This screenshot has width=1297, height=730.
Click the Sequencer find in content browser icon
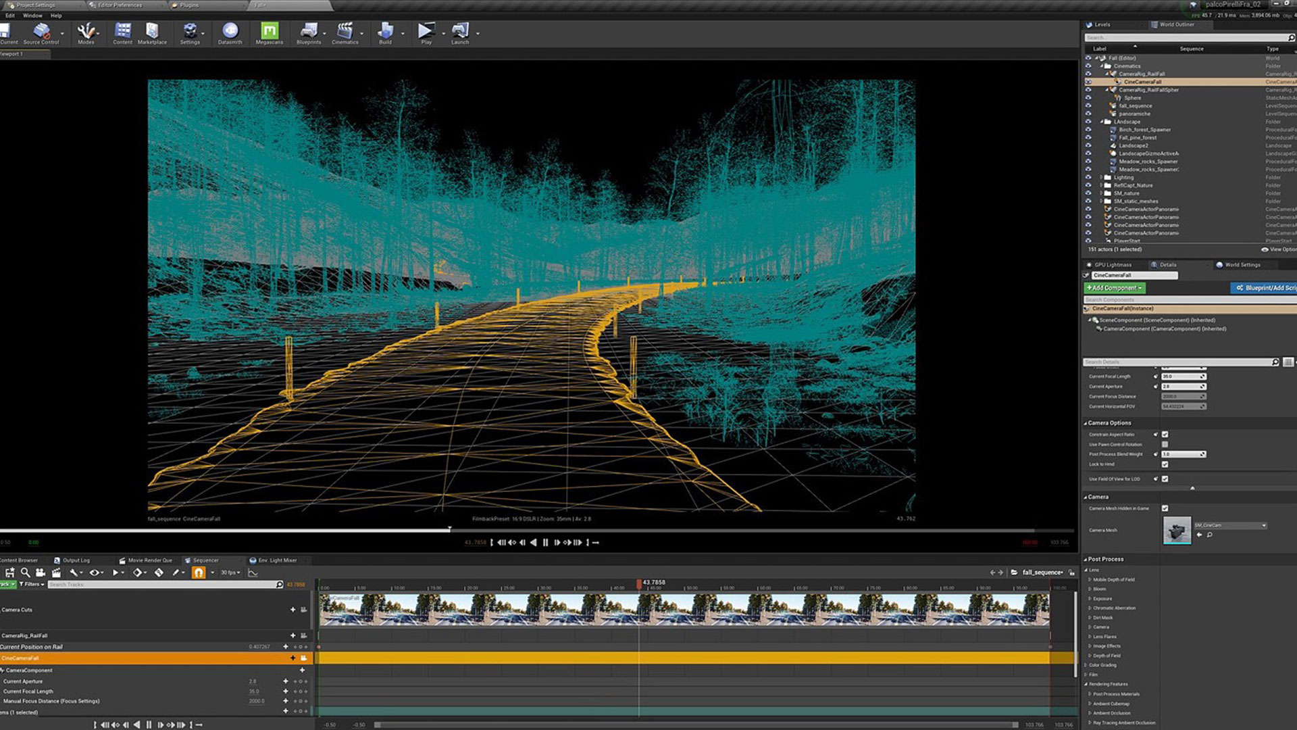[26, 573]
